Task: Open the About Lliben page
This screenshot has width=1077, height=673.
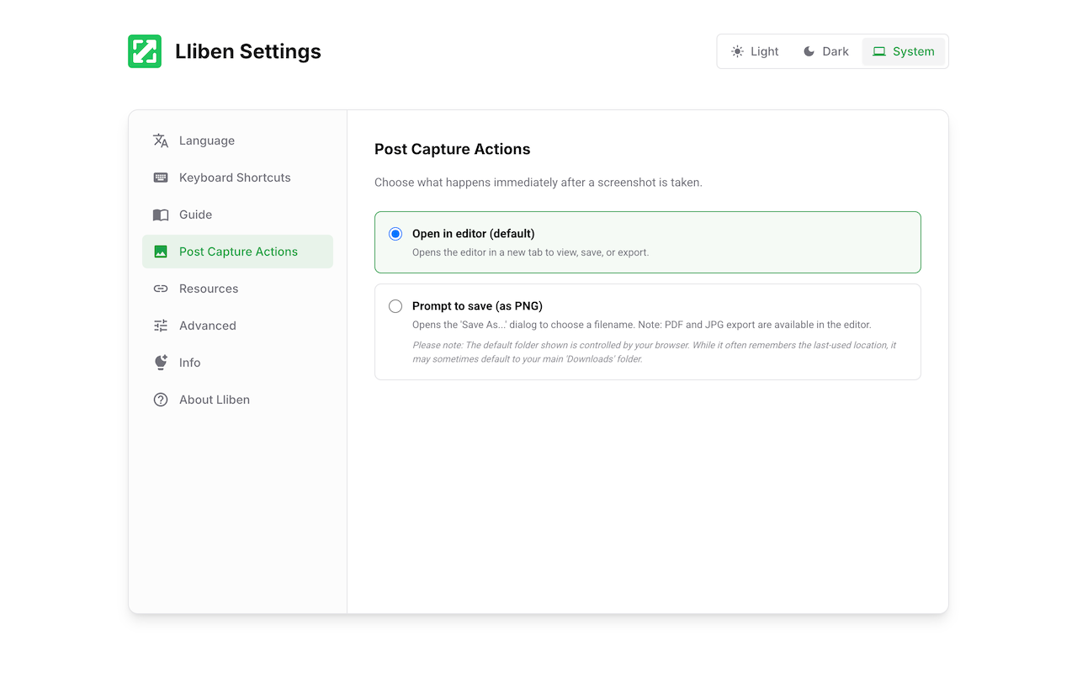Action: click(x=215, y=400)
